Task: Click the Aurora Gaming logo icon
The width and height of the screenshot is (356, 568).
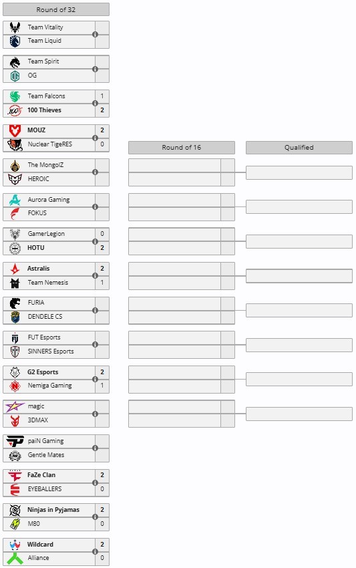Action: pyautogui.click(x=15, y=200)
